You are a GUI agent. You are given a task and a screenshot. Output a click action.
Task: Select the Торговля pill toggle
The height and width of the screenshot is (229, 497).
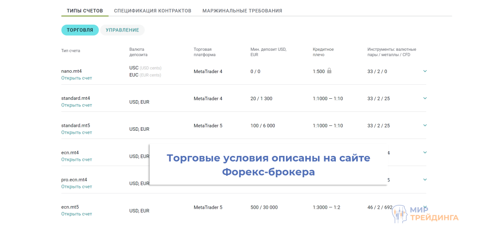point(80,30)
